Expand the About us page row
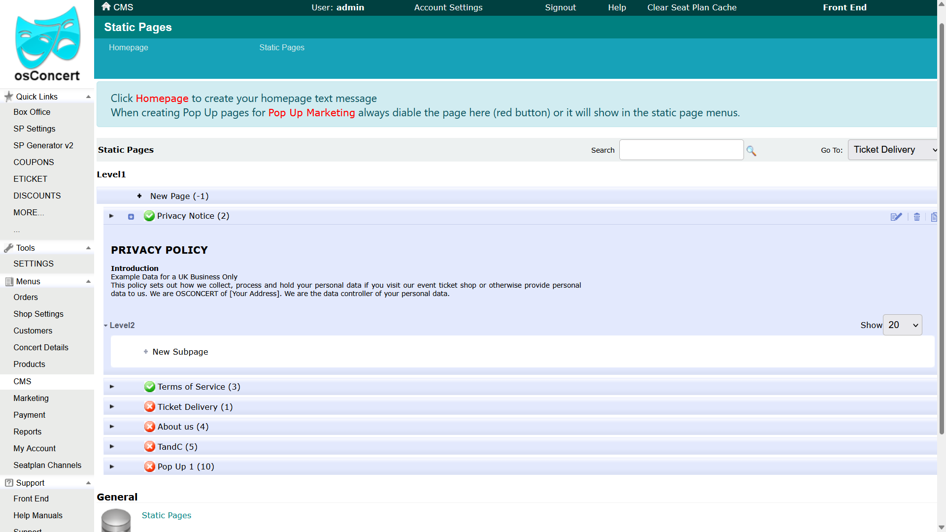Screen dimensions: 946x532 pyautogui.click(x=112, y=427)
